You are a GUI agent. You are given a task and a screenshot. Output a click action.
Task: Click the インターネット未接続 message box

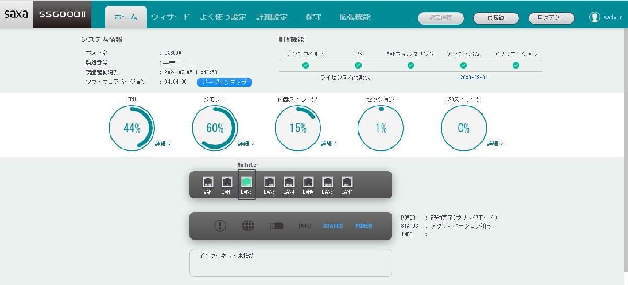[290, 263]
